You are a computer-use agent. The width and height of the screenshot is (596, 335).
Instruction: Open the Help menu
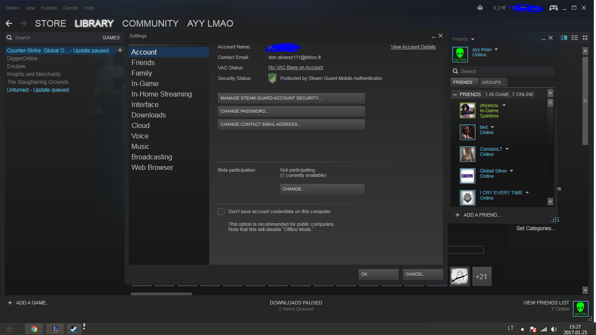click(89, 8)
